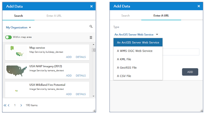
Task: Toggle Within map area switch
Action: tap(9, 37)
